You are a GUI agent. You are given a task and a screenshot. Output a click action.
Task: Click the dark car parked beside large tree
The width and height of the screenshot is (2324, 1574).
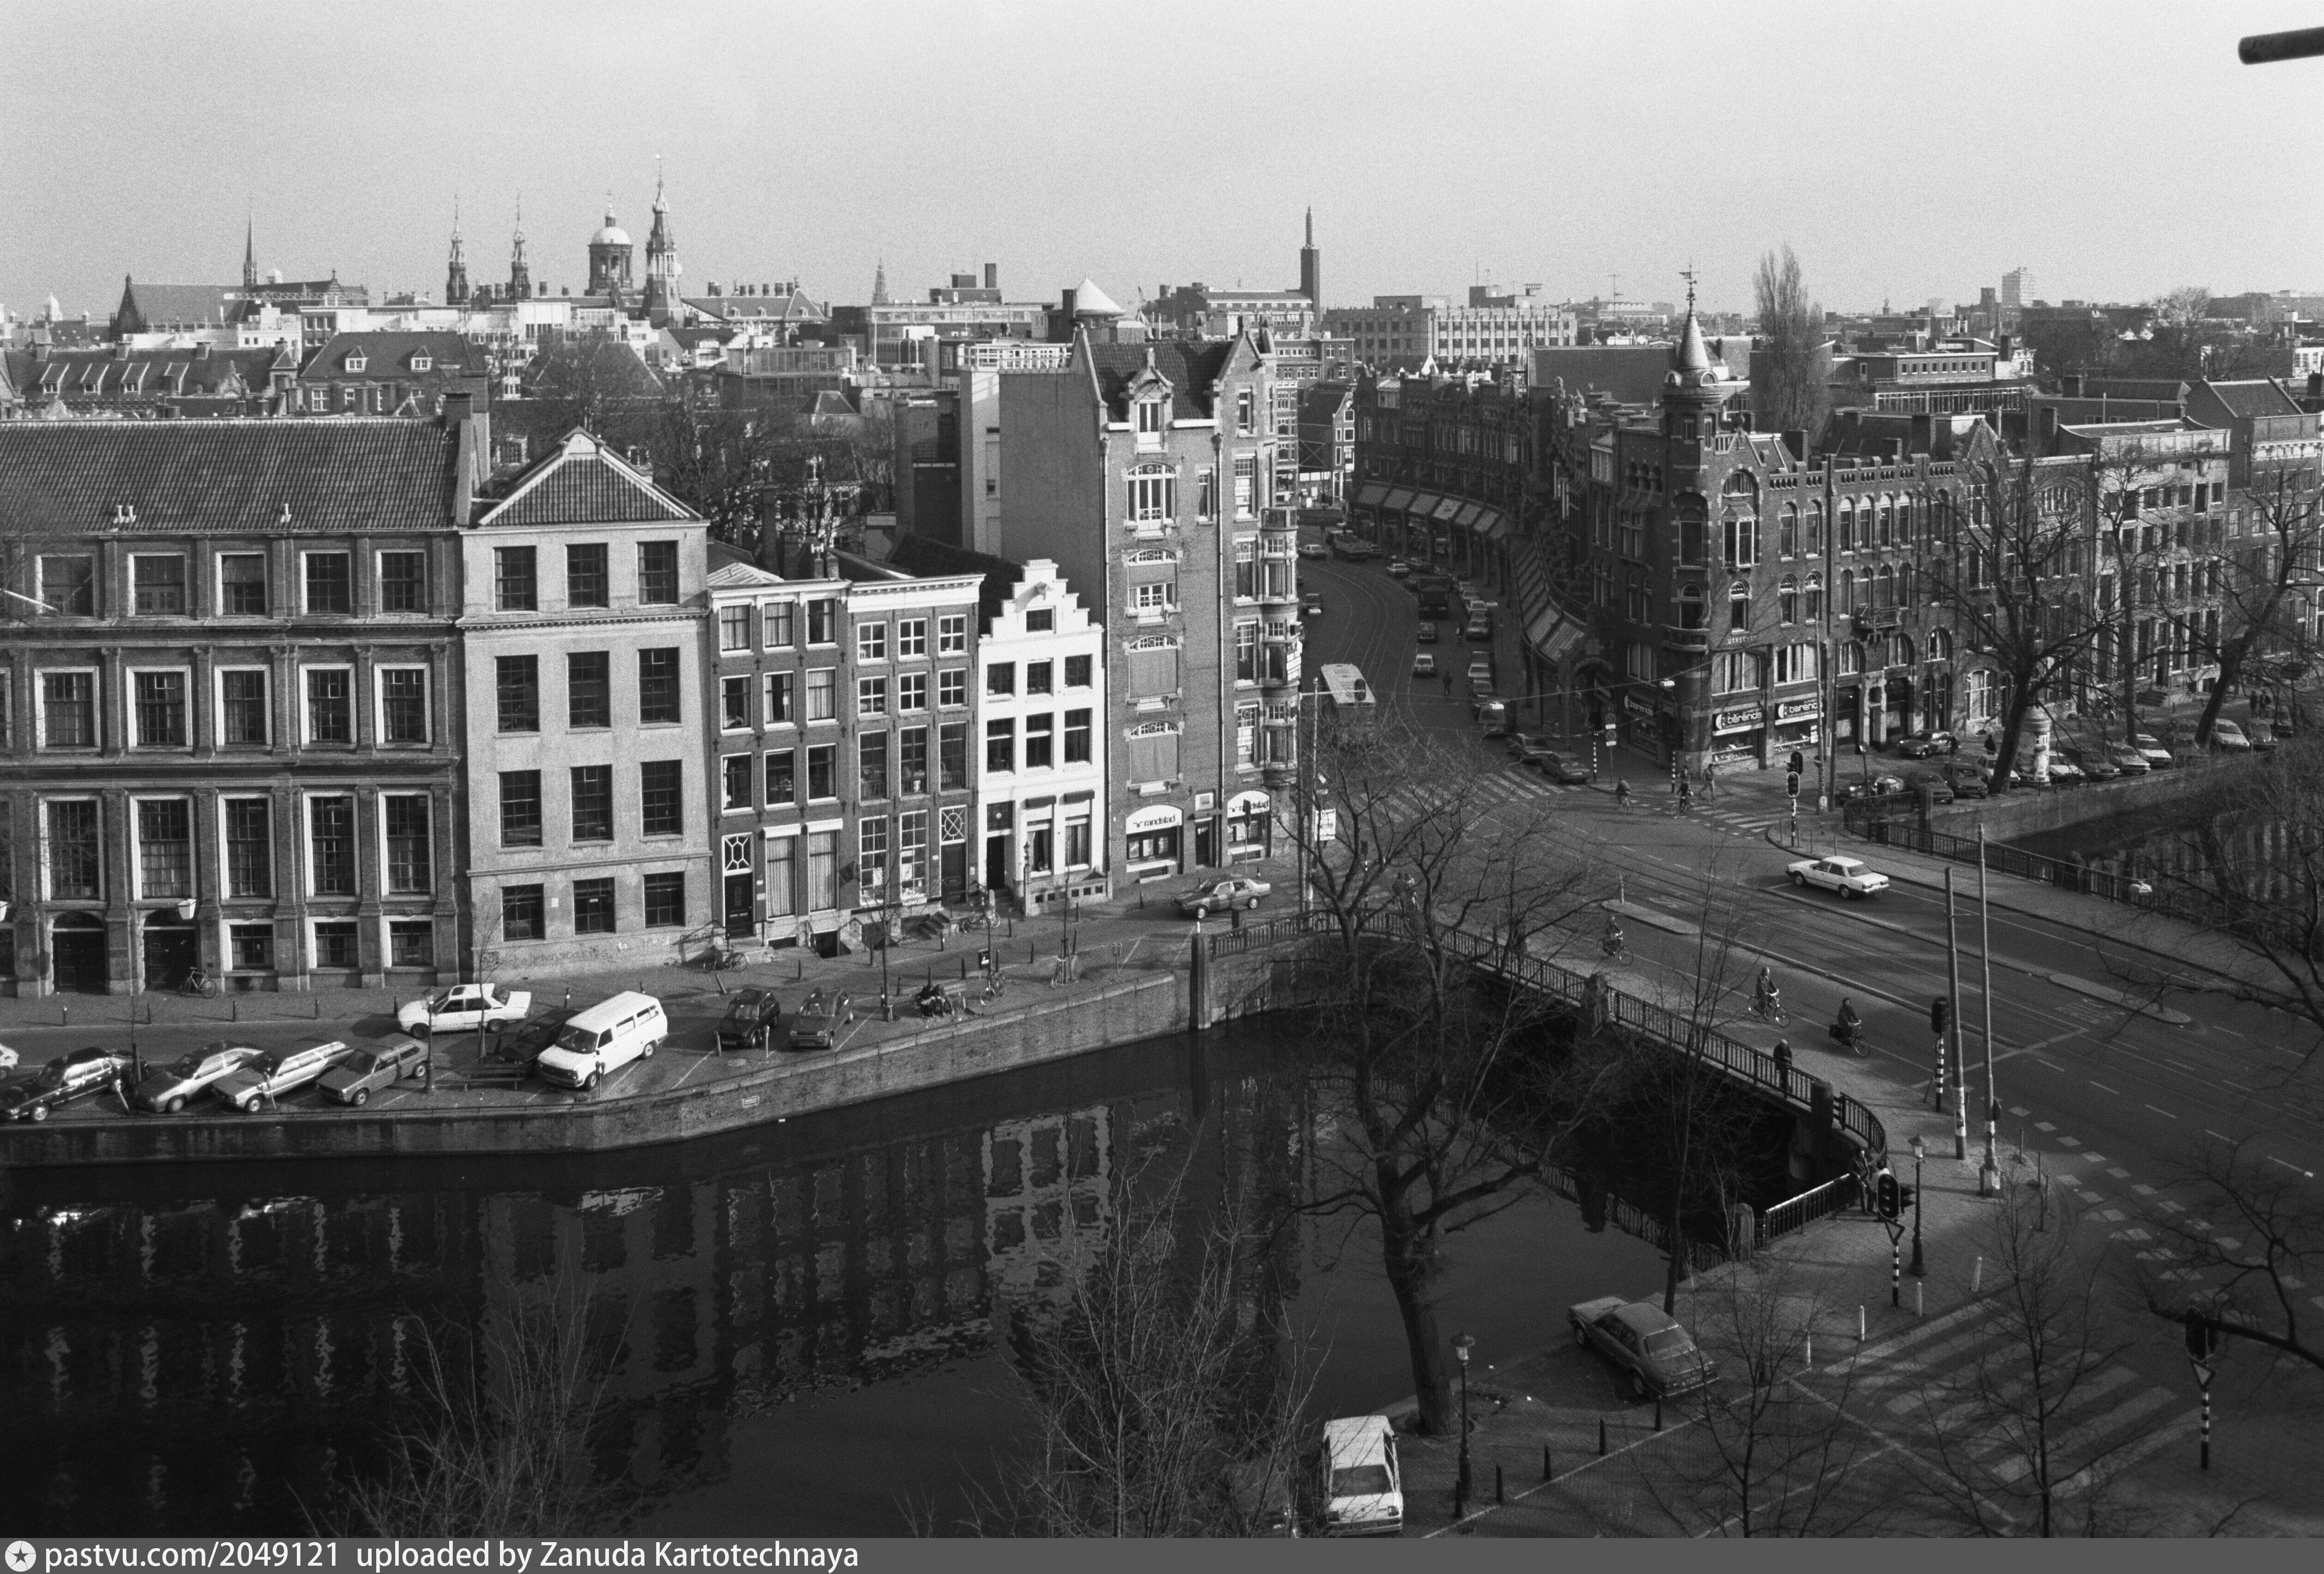pyautogui.click(x=1640, y=1346)
